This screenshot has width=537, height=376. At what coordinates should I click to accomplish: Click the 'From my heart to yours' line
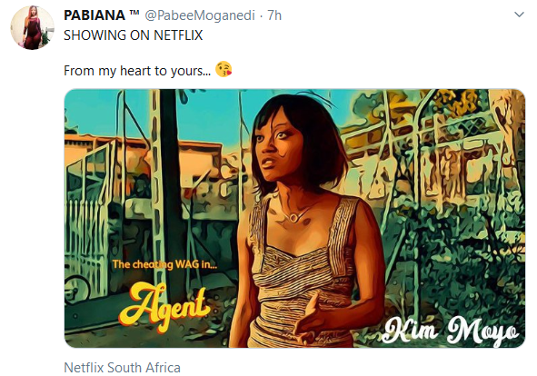(137, 71)
